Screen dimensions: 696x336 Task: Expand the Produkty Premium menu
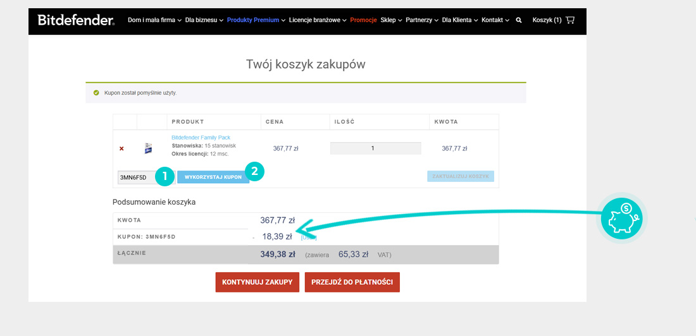pos(256,20)
